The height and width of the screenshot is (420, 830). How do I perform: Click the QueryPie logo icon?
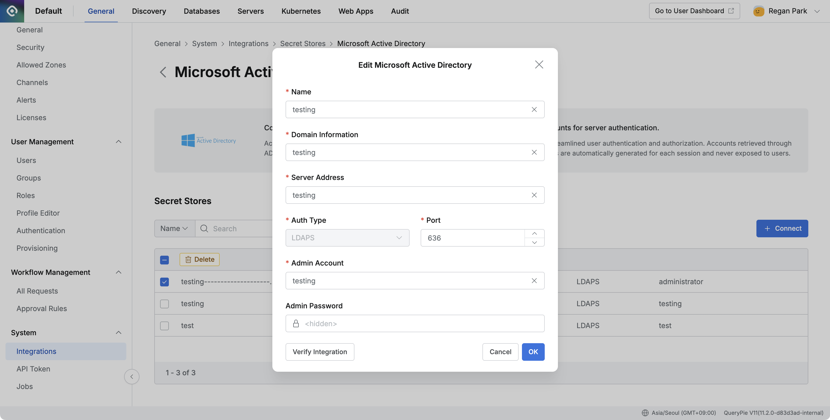click(x=12, y=11)
